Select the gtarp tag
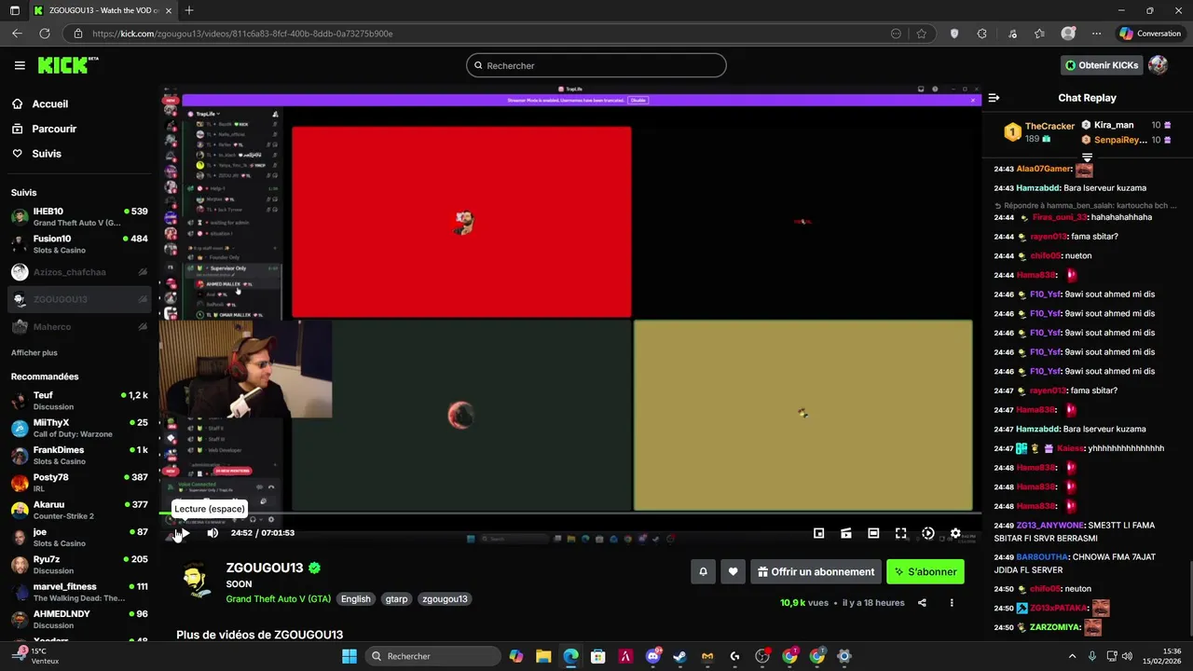The image size is (1193, 671). click(396, 599)
